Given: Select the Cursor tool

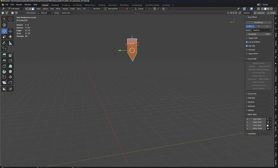Looking at the screenshot, I should click(x=10, y=19).
